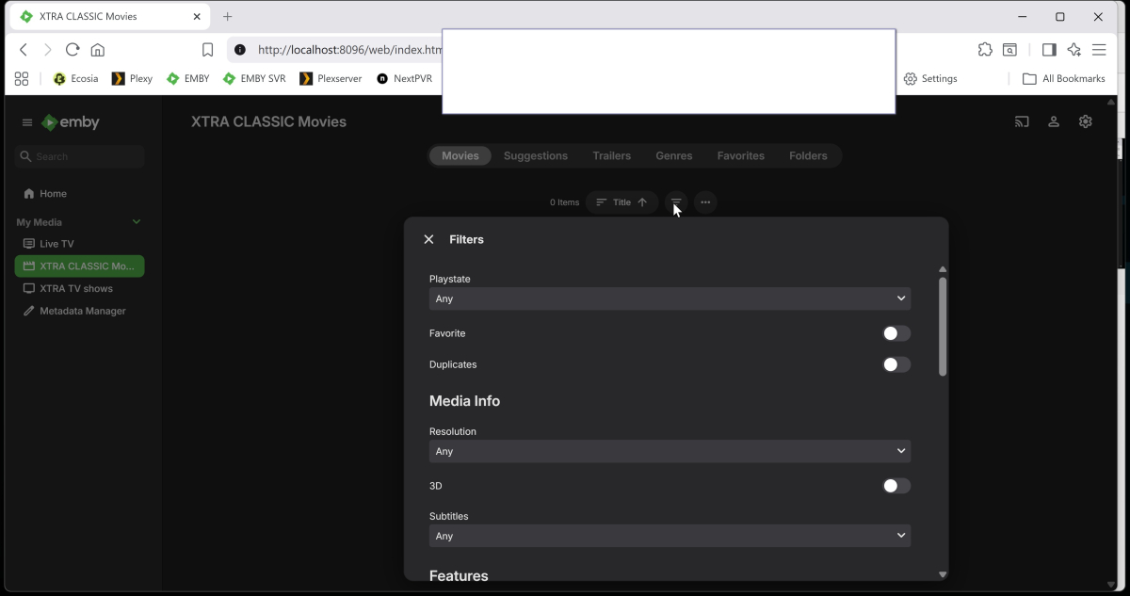Open the EMBY bookmark
Viewport: 1130px width, 596px height.
188,78
